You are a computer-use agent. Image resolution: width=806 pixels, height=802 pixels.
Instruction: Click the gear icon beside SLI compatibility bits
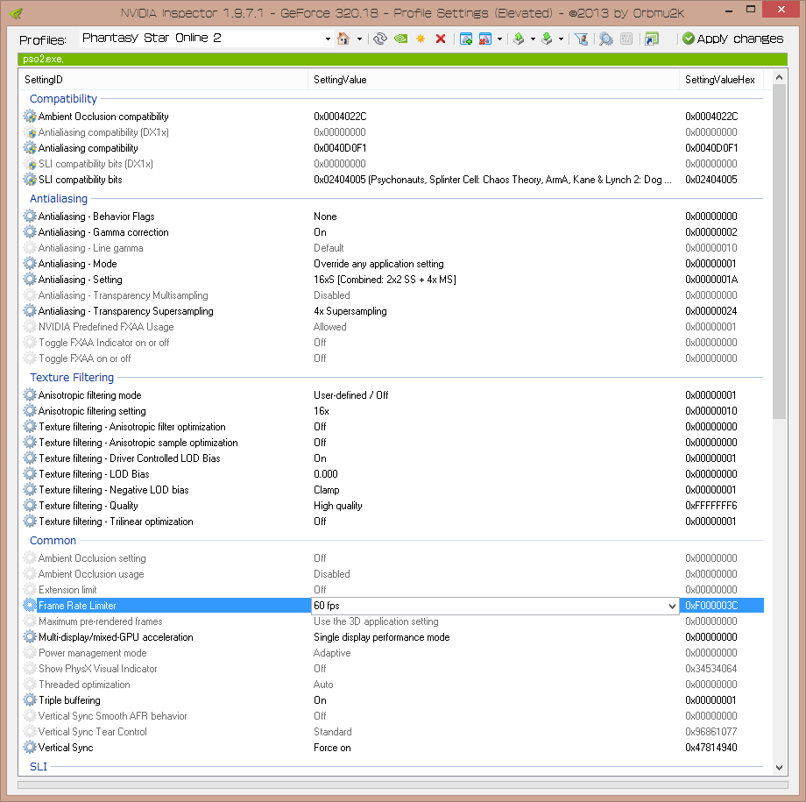coord(31,180)
